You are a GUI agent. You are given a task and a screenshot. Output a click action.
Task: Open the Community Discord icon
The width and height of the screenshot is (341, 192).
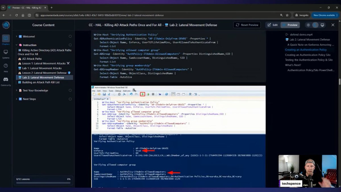click(6, 81)
